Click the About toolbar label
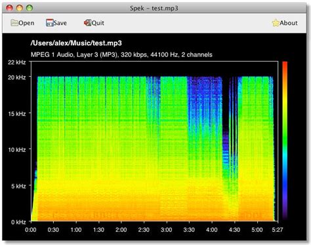 click(x=289, y=23)
